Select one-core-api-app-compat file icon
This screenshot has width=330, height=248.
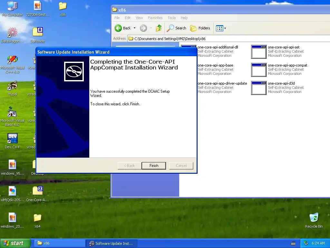point(259,70)
